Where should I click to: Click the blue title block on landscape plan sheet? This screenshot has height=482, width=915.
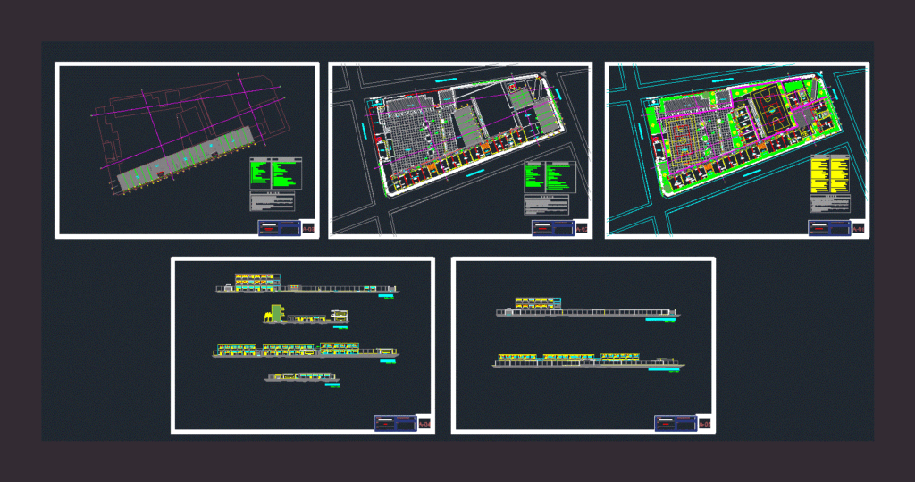829,228
